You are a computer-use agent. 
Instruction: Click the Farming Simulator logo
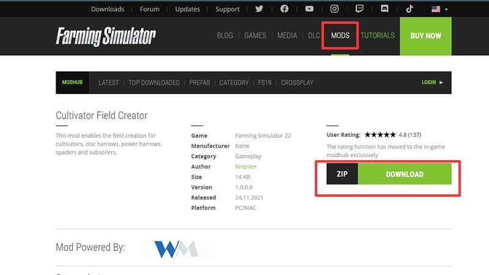coord(106,36)
